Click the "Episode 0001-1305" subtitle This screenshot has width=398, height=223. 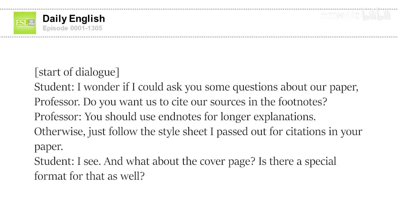72,28
